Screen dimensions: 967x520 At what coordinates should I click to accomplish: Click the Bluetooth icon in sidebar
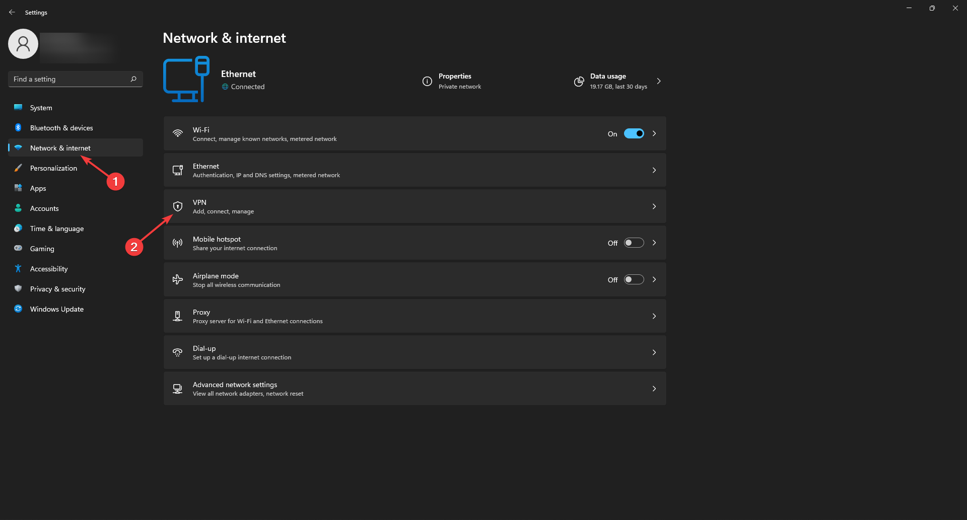click(18, 127)
